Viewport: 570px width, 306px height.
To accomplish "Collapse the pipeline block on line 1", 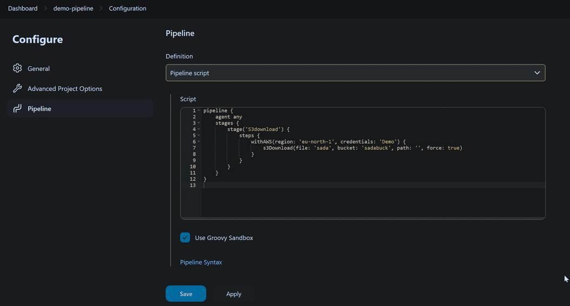I will [x=199, y=111].
